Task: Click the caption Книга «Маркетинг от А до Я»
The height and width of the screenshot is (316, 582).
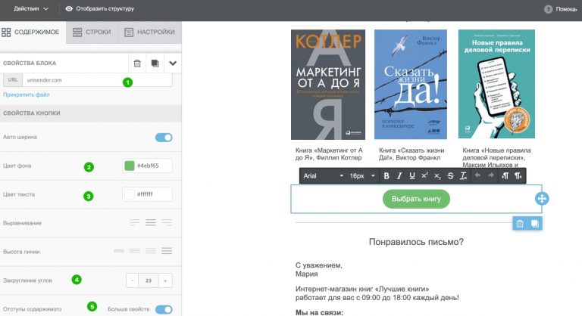Action: click(x=329, y=153)
